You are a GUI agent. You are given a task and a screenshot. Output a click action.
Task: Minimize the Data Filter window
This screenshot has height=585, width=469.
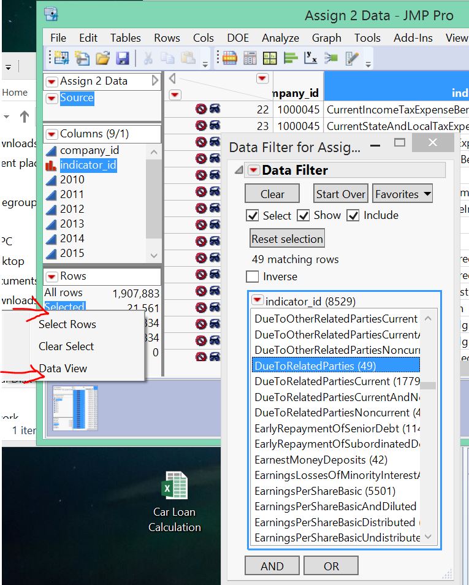point(375,145)
